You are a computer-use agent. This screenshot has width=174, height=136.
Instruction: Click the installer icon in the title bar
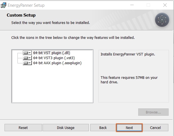(4, 5)
